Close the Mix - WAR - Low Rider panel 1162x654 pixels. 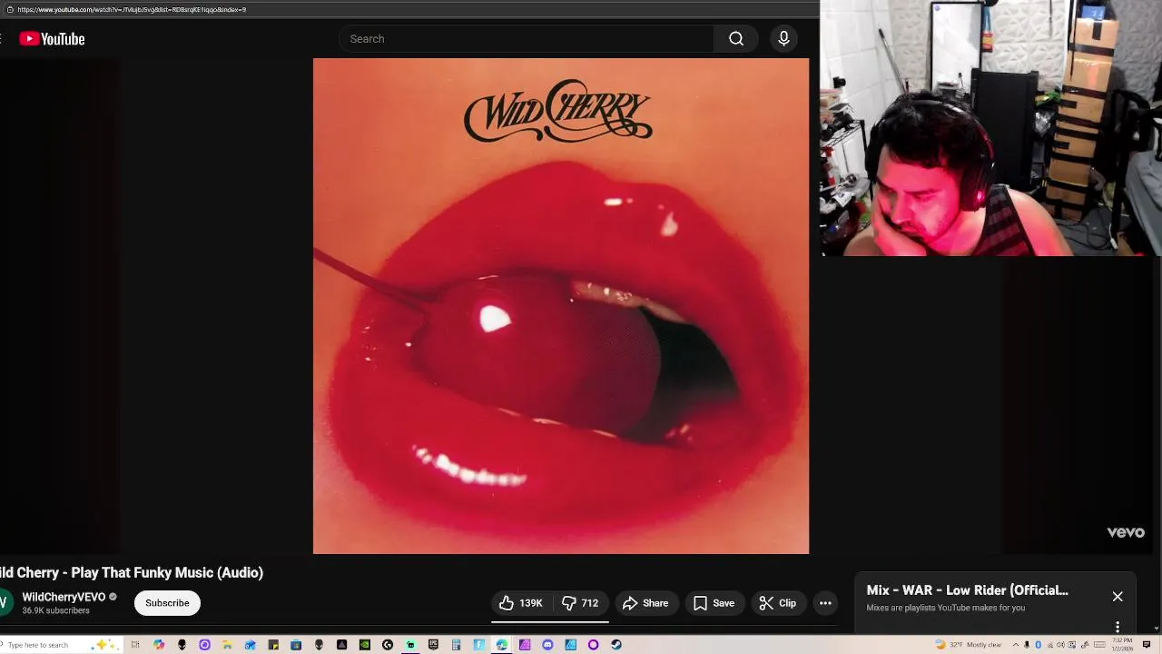[x=1118, y=597]
